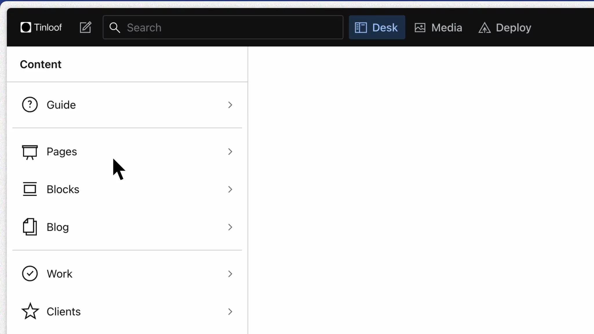This screenshot has width=594, height=334.
Task: Expand Guide using its chevron arrow
Action: 230,105
